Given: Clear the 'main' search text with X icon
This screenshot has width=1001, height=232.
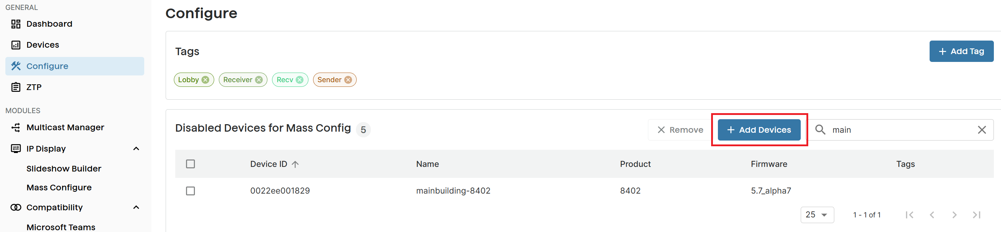Looking at the screenshot, I should coord(982,130).
